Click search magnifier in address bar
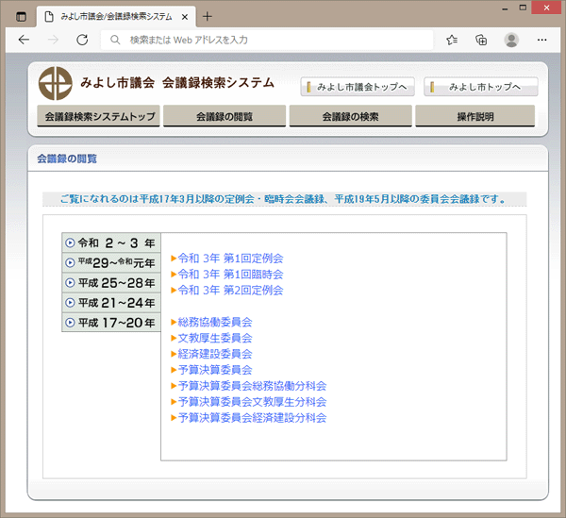The image size is (566, 518). [x=115, y=40]
